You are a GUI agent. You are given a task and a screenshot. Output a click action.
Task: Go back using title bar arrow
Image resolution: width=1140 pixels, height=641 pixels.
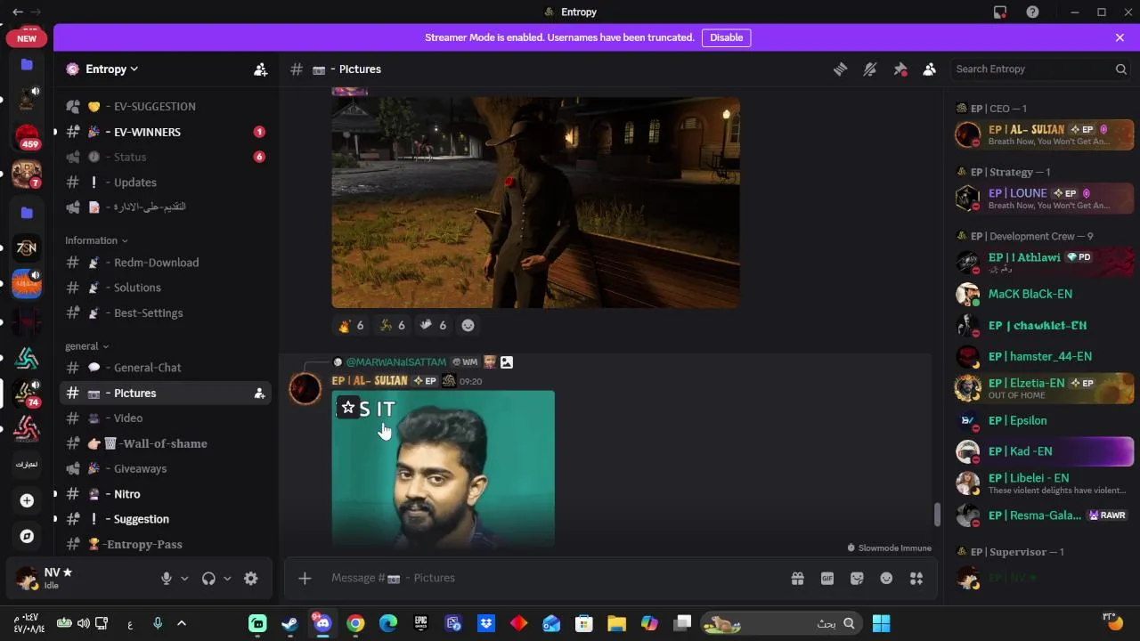(18, 12)
